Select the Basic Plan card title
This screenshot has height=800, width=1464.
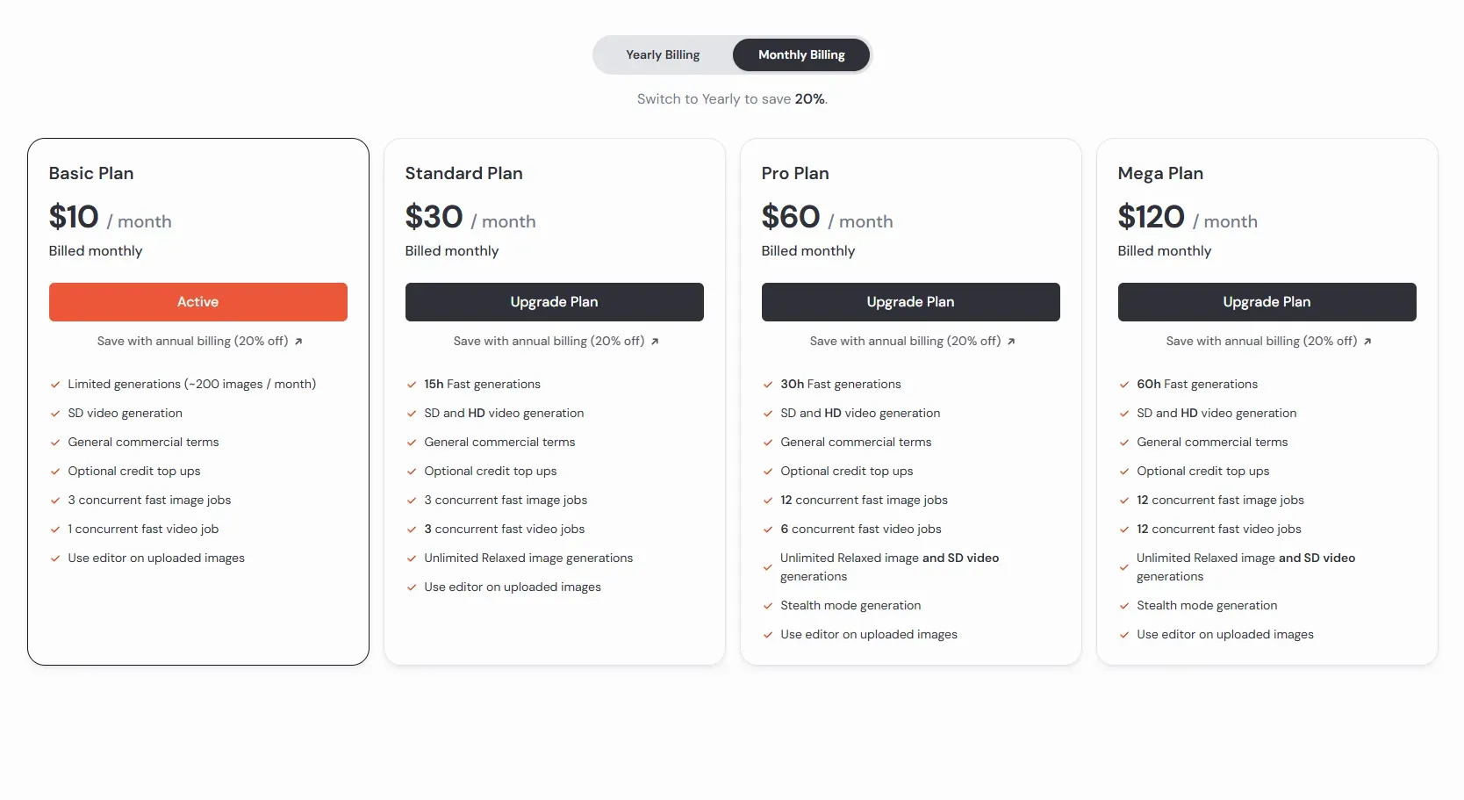(x=91, y=174)
